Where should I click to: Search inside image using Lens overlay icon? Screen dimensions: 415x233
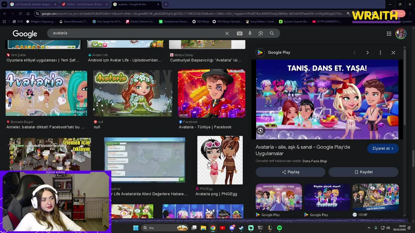[x=260, y=131]
